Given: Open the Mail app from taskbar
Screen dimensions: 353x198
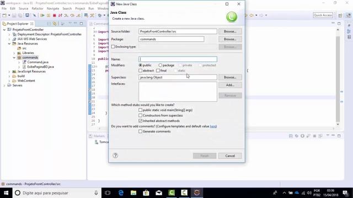Looking at the screenshot, I should [159, 193].
